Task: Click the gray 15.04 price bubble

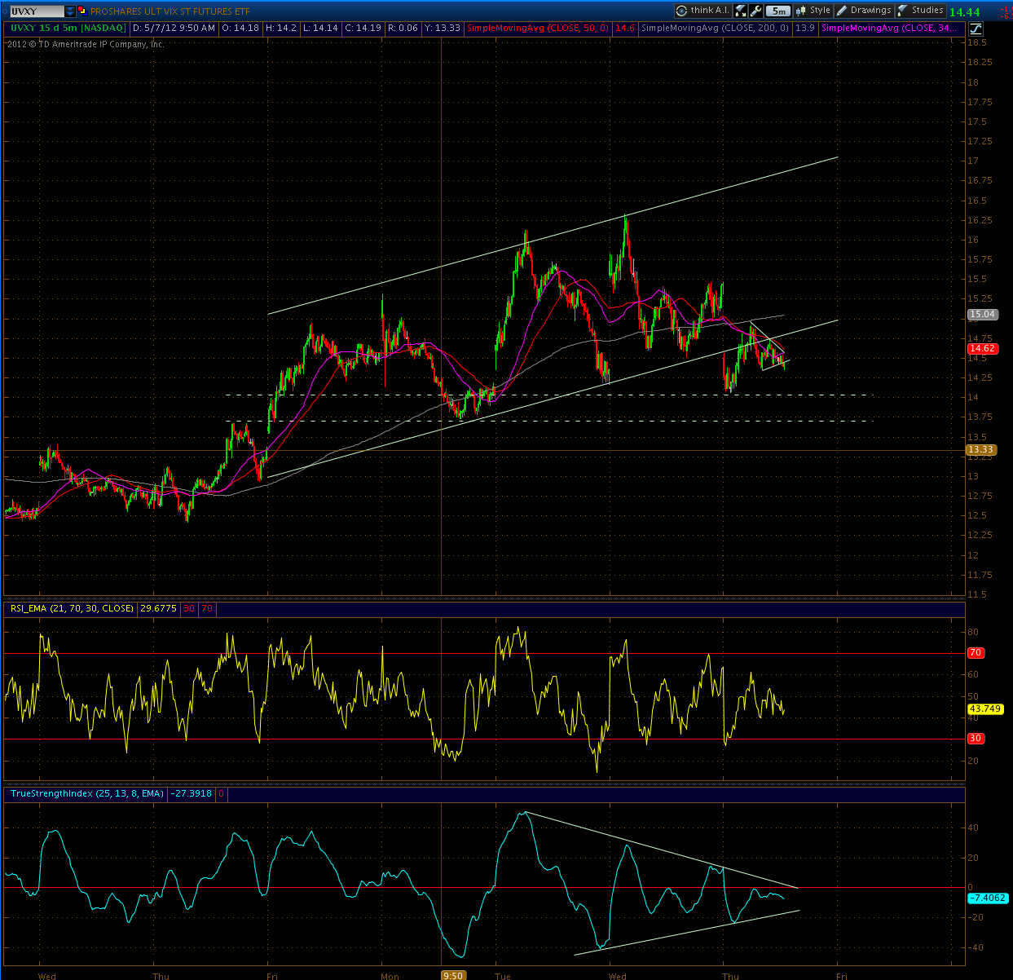Action: tap(982, 314)
